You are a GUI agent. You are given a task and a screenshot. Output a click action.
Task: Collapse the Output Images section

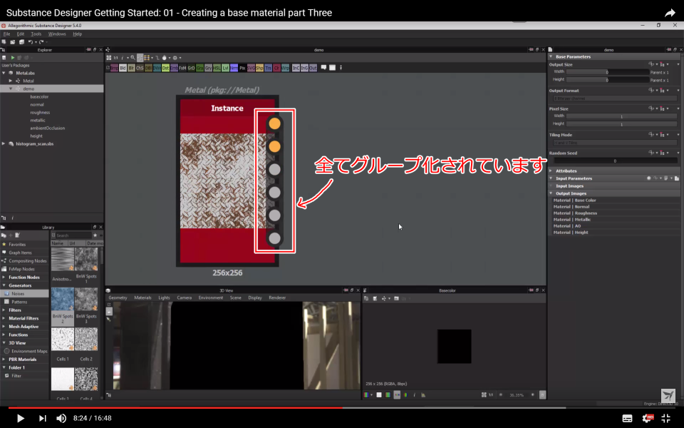click(x=551, y=193)
